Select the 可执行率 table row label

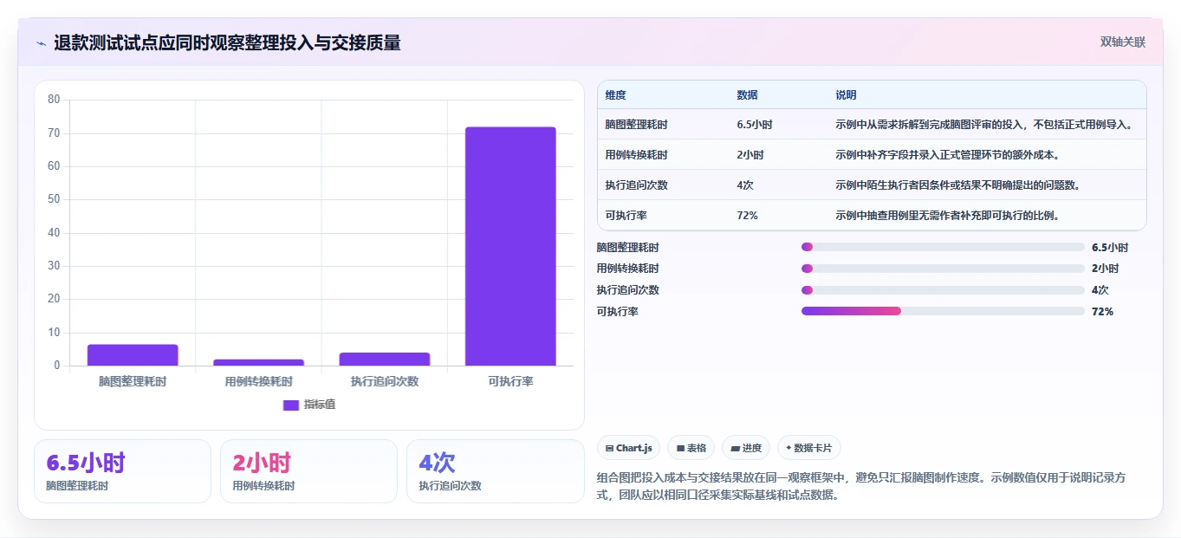(x=626, y=216)
